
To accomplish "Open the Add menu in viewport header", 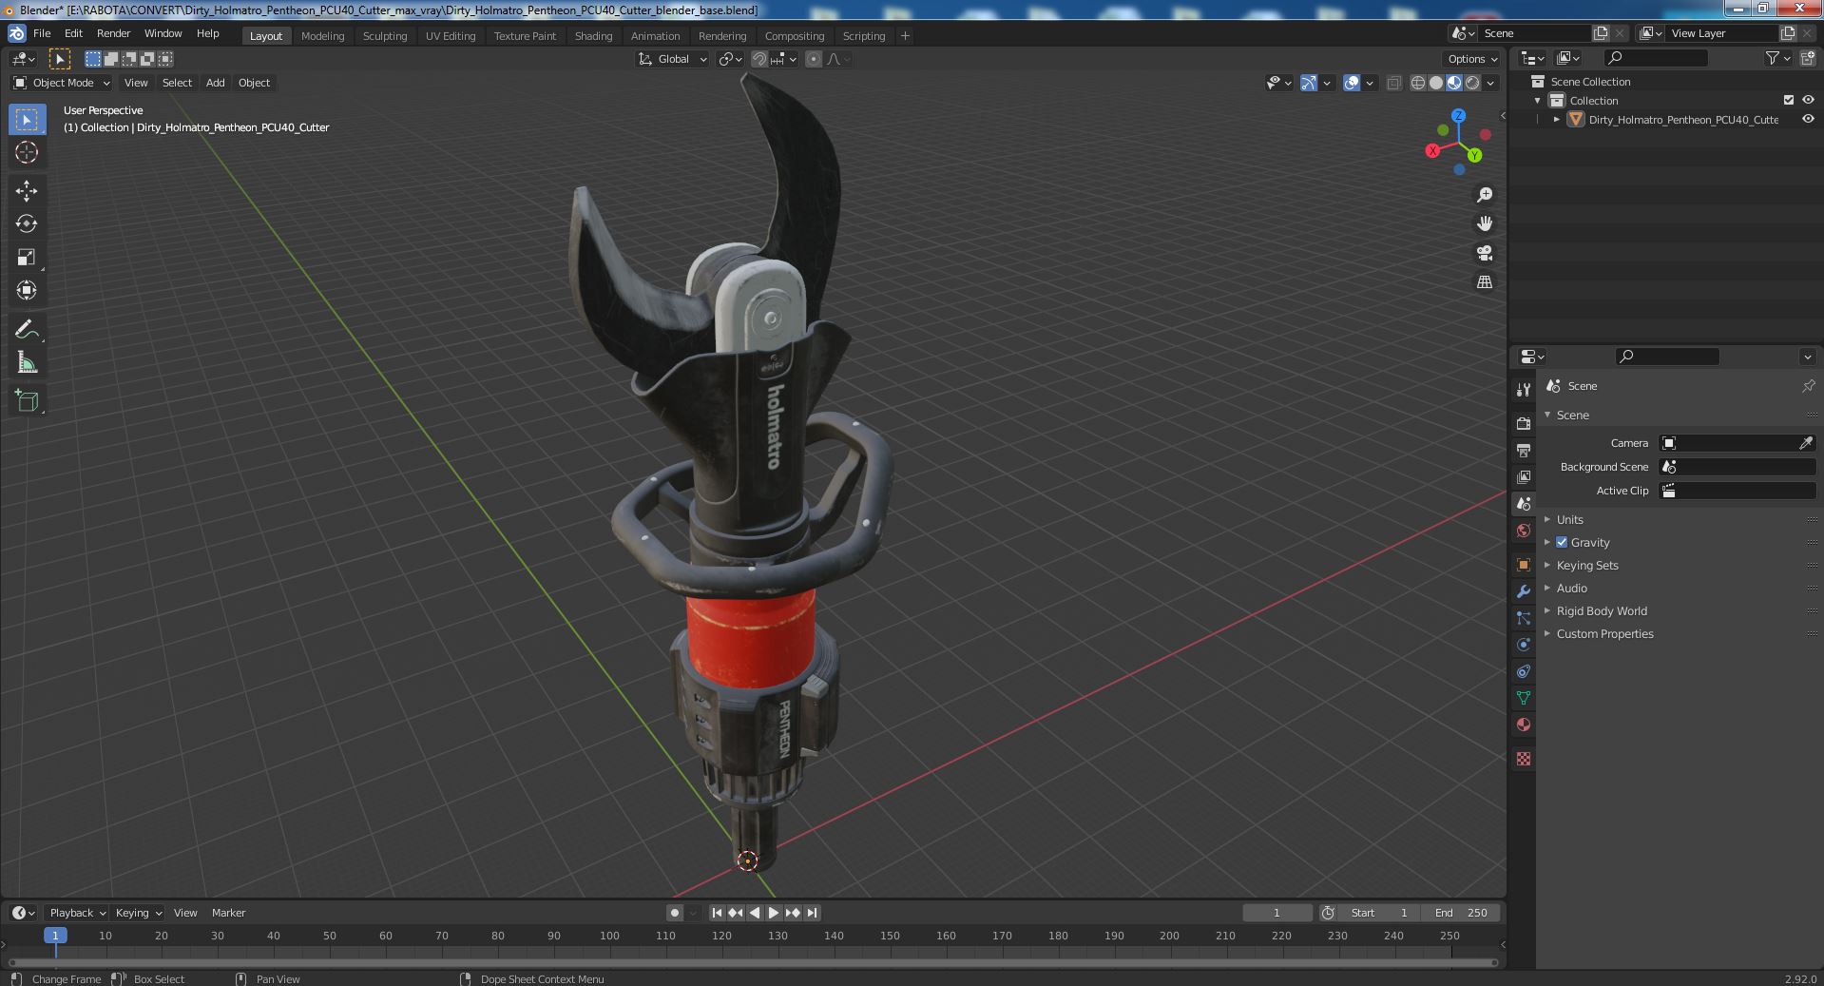I will point(216,83).
